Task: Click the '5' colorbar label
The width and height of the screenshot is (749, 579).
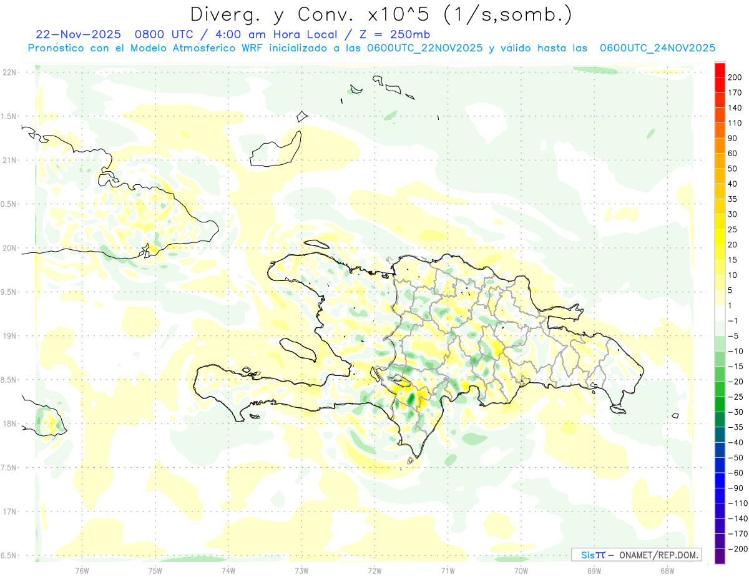Action: pos(731,290)
